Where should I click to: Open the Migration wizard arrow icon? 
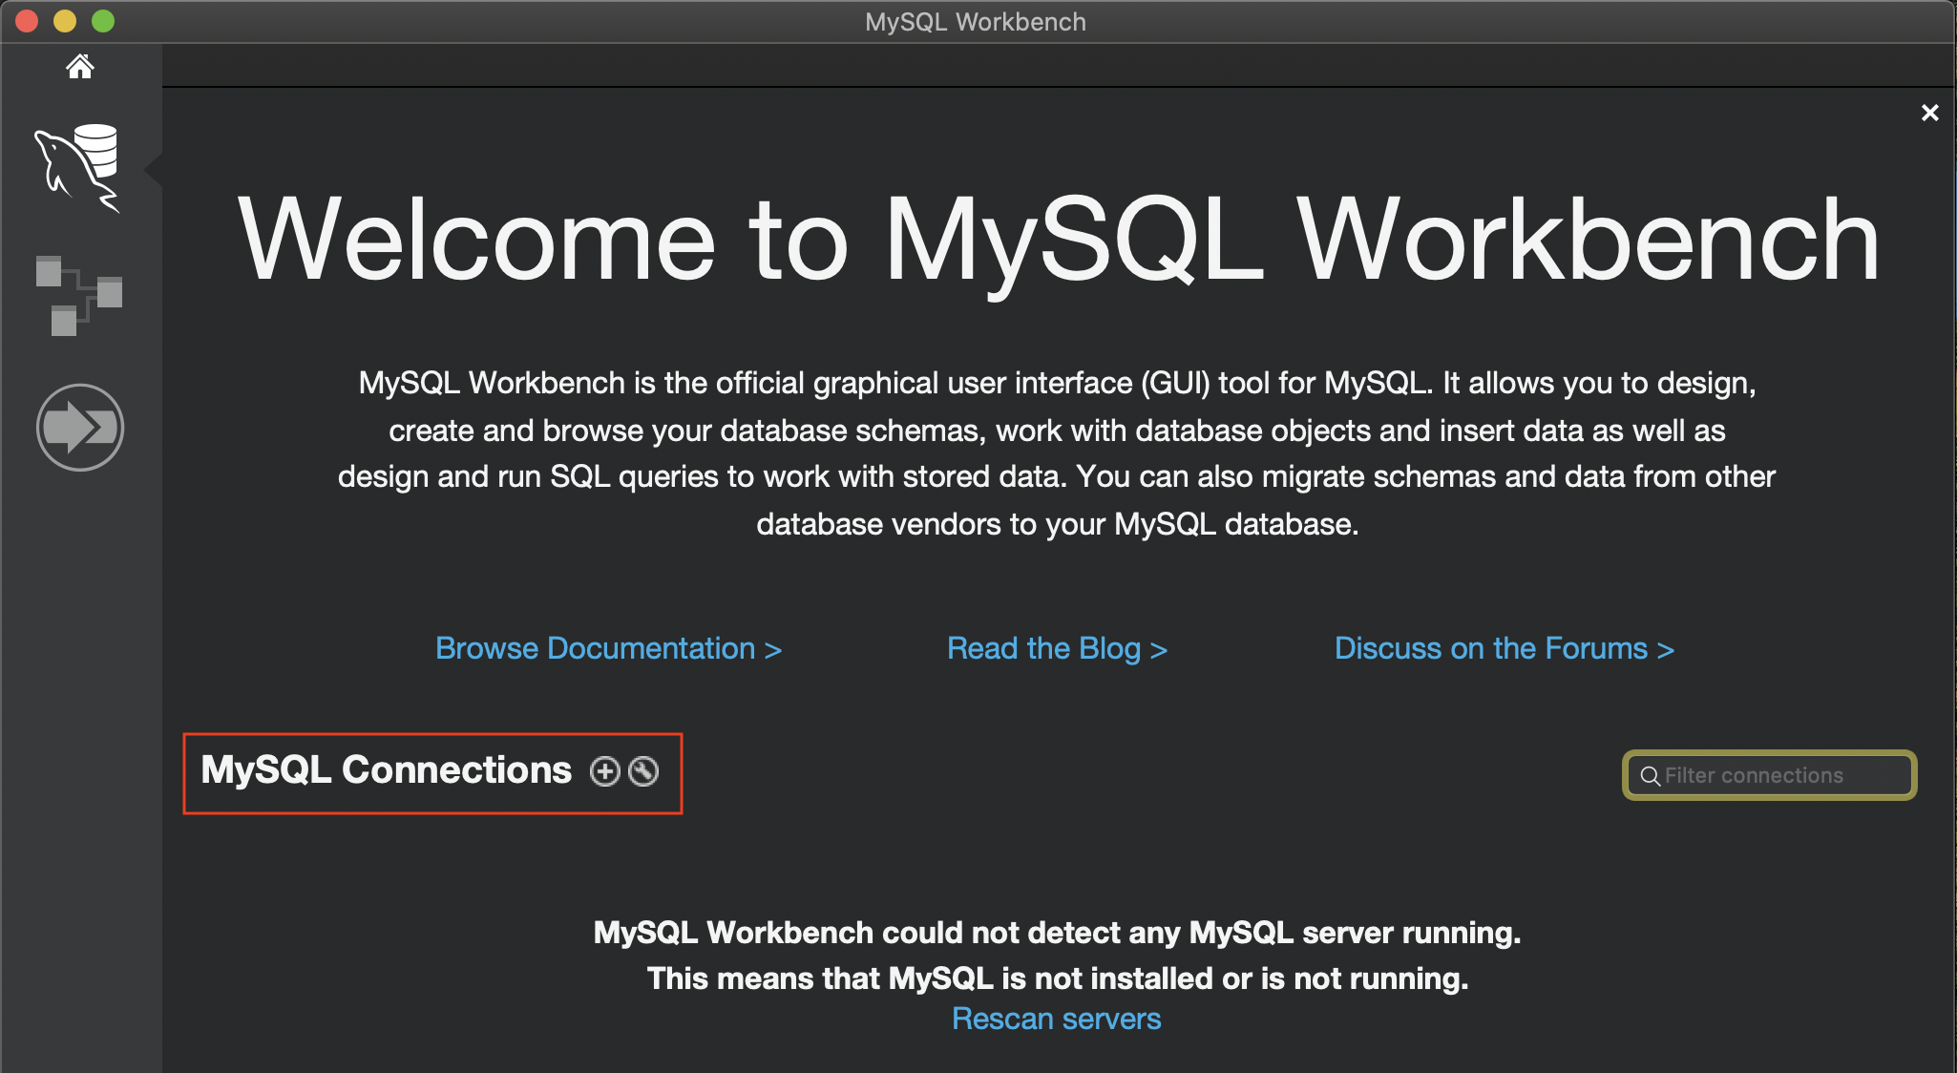[x=80, y=428]
